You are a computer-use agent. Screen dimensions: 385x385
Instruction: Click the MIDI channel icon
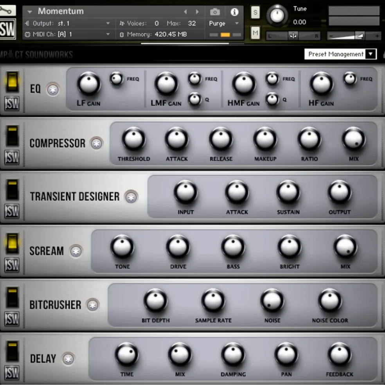tap(27, 34)
